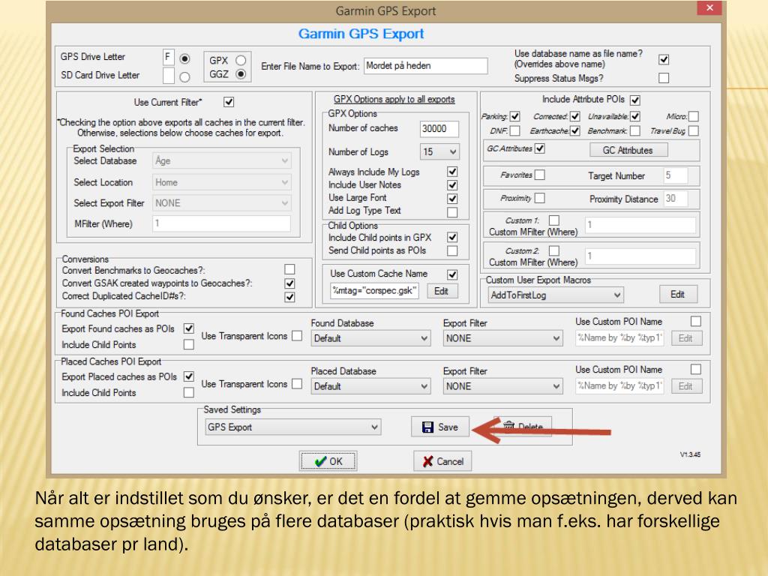Click the Cancel button with the red X
Screen dimensions: 768x576
[442, 461]
